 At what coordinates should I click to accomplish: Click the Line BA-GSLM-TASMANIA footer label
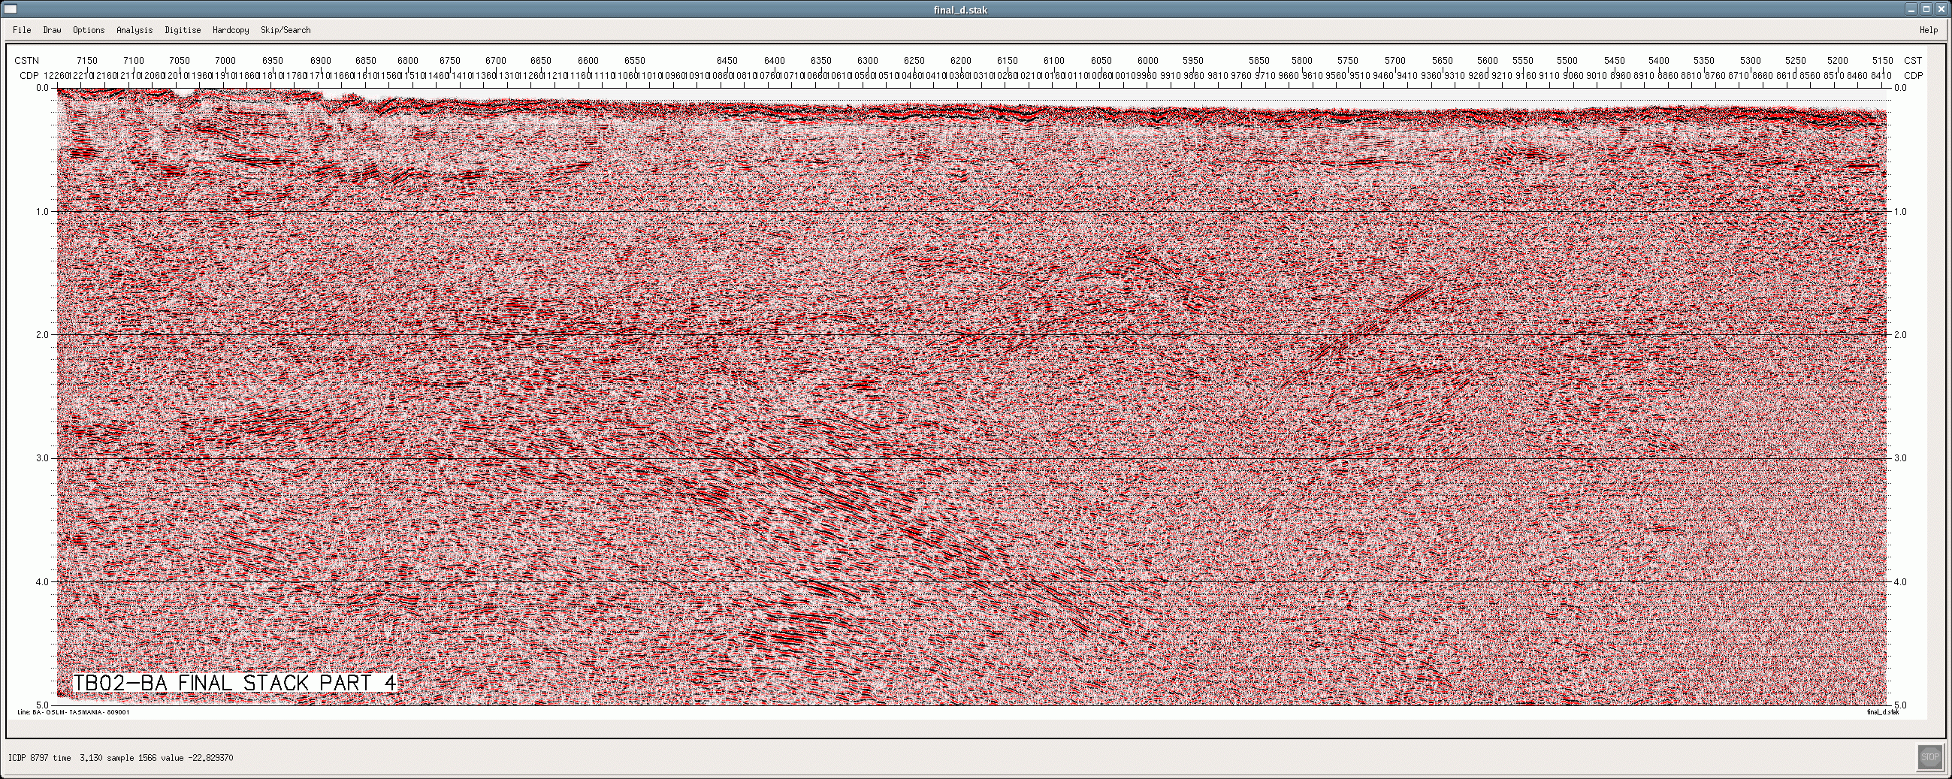click(74, 712)
